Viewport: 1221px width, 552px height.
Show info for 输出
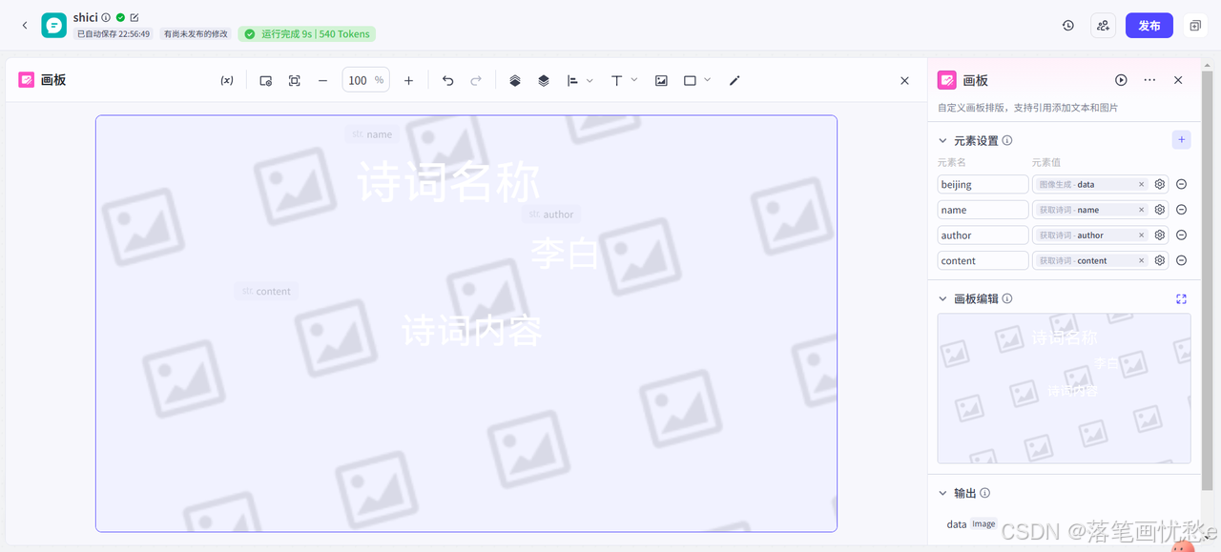pyautogui.click(x=985, y=493)
